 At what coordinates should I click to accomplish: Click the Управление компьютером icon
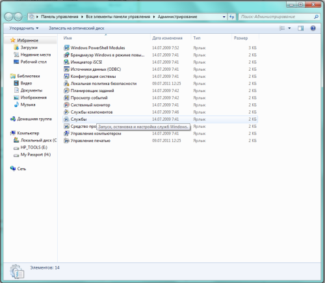pos(66,134)
